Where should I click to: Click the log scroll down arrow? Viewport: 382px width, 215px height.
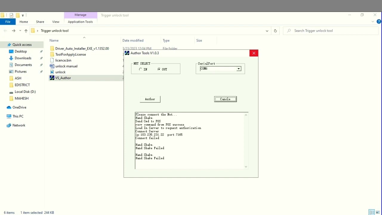point(246,167)
